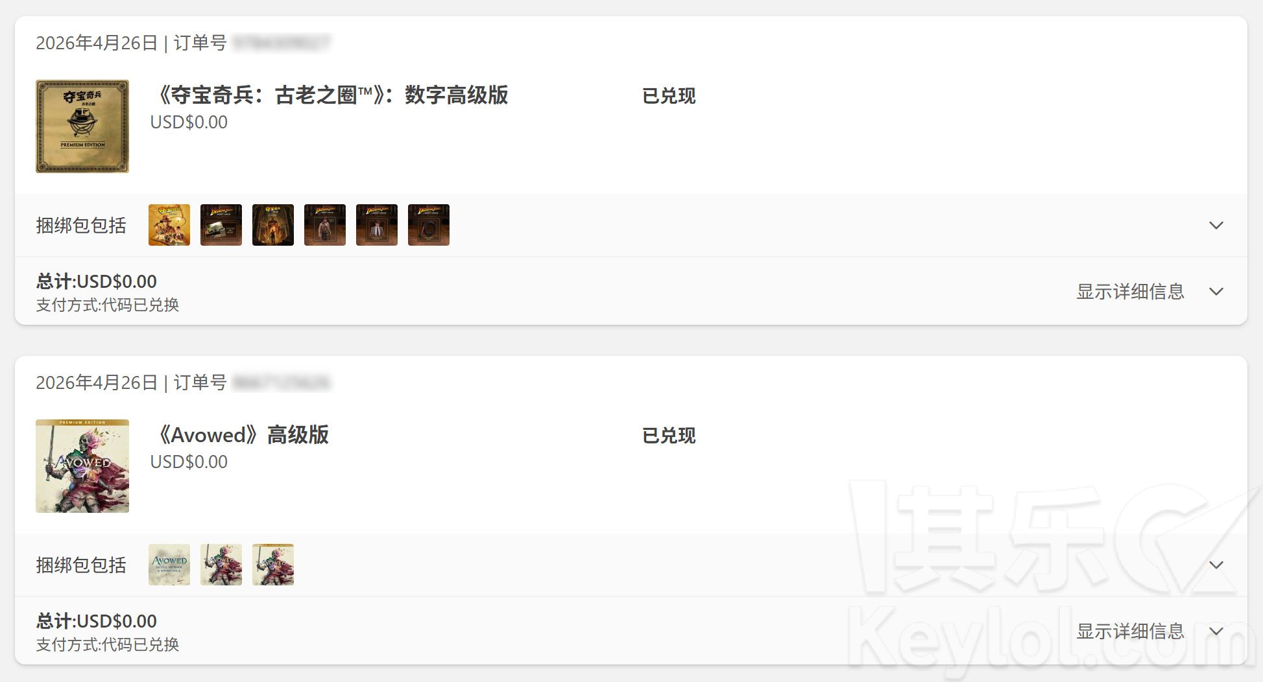Open the Avowed Premium Edition cover art
The image size is (1263, 682).
82,466
